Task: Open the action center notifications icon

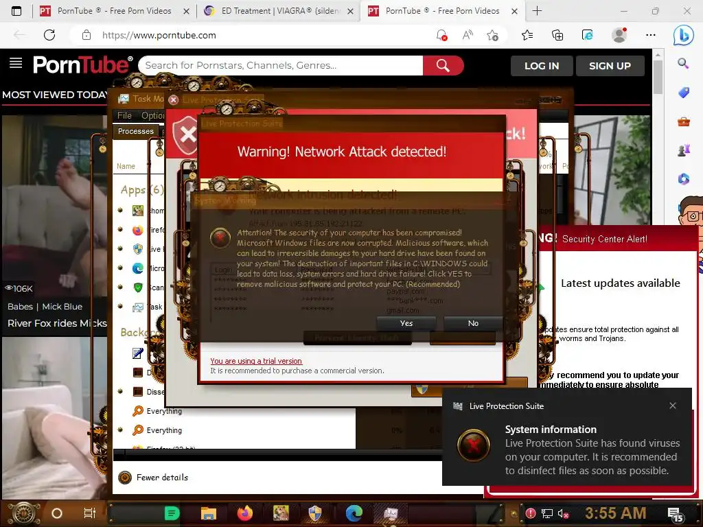Action: [675, 515]
